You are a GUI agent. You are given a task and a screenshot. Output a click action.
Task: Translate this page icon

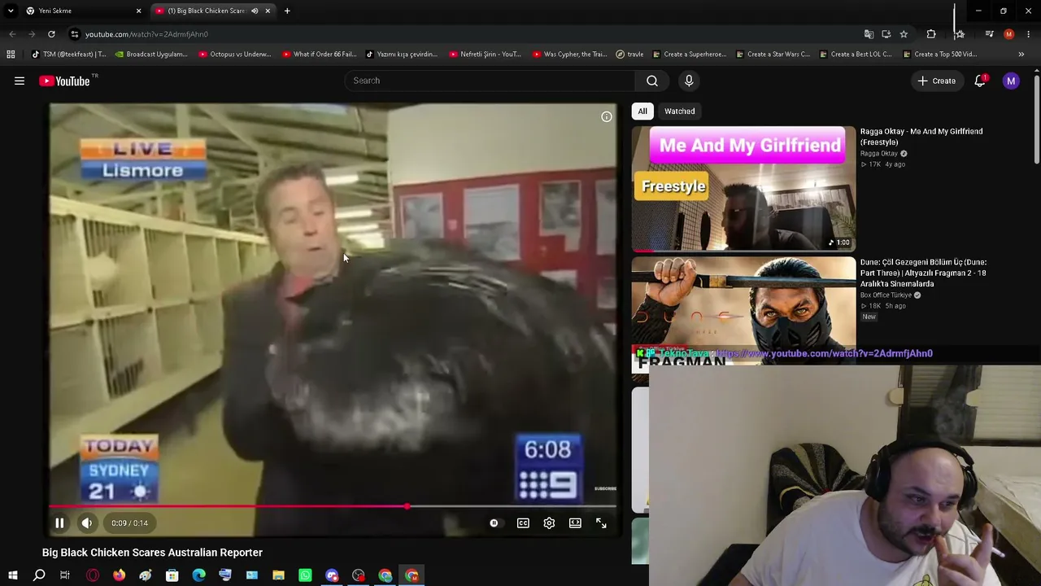tap(869, 34)
